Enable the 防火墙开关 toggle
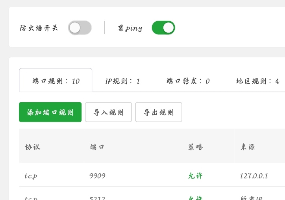This screenshot has height=200, width=285. click(x=80, y=28)
